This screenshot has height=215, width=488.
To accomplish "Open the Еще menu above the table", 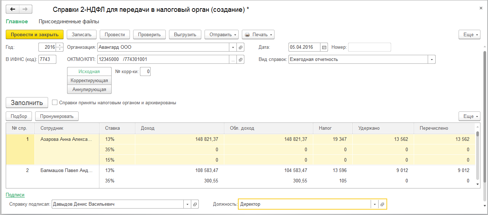I will pos(469,116).
